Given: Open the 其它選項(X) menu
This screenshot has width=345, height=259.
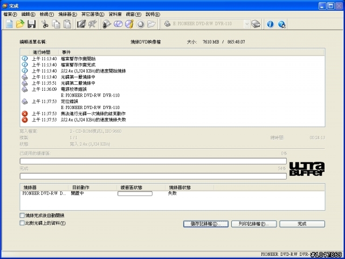Looking at the screenshot, I should point(93,15).
